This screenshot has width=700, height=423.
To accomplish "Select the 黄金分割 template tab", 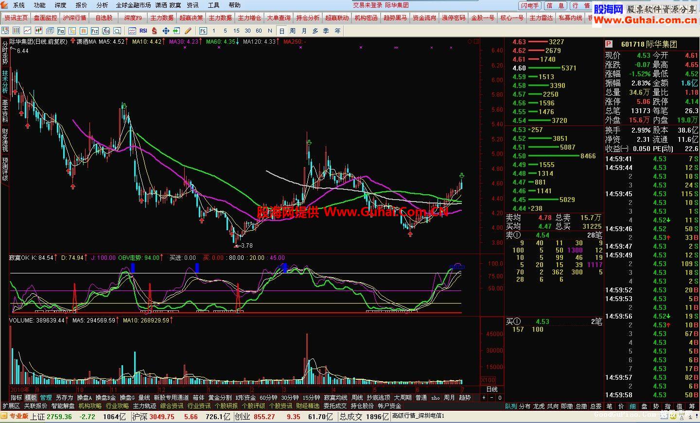I will tap(220, 397).
